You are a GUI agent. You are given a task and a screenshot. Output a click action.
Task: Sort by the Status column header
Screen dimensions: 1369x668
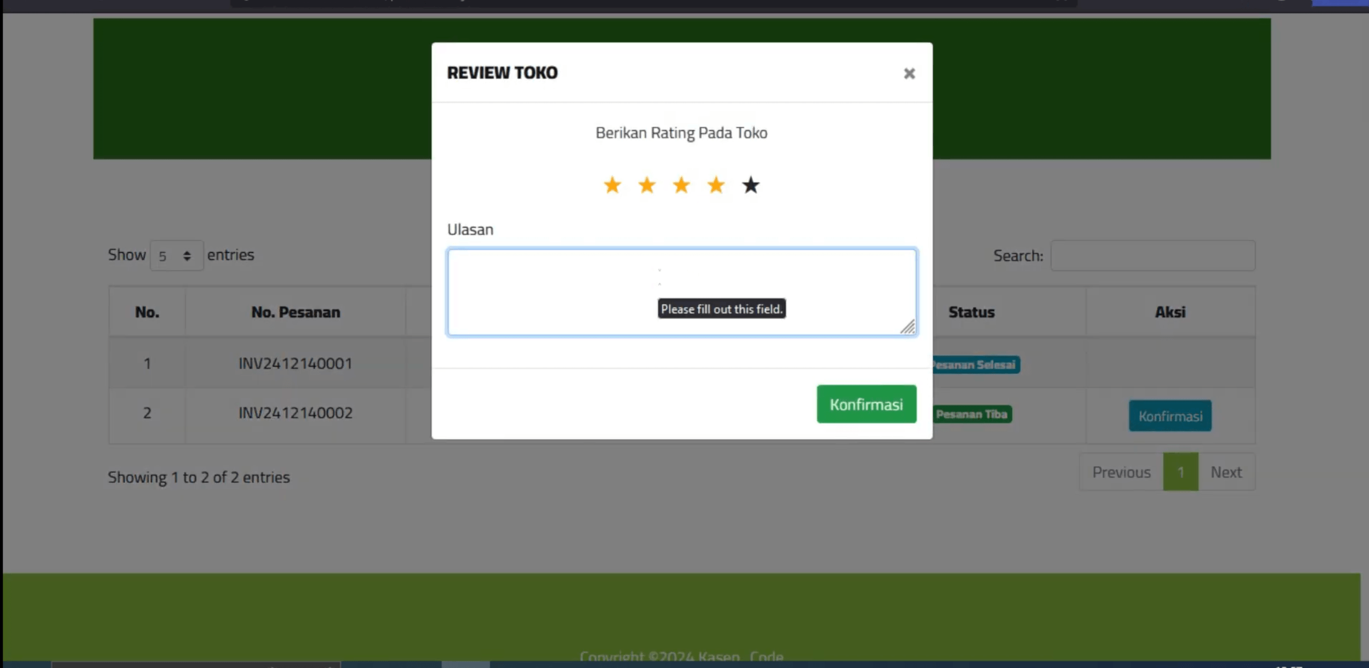(971, 312)
